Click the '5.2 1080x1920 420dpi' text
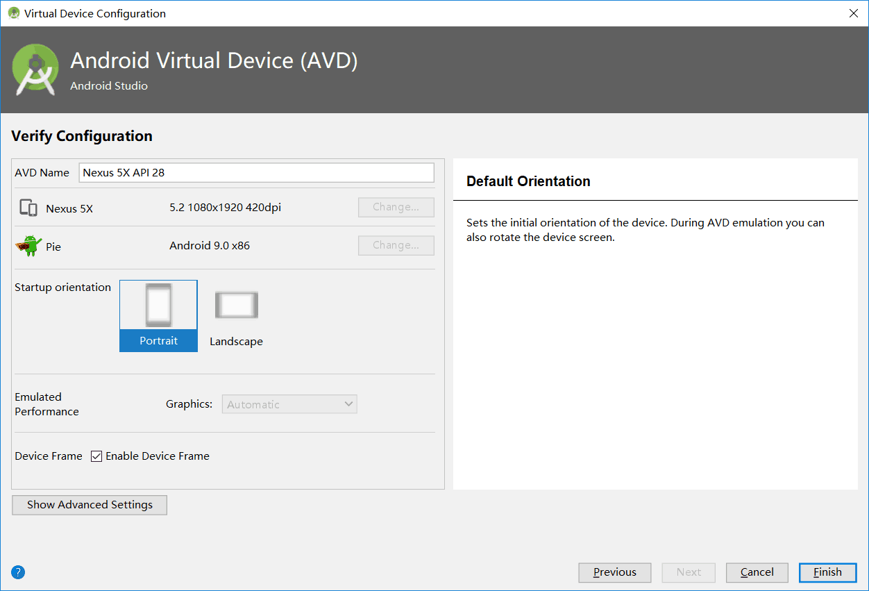869x591 pixels. 225,208
